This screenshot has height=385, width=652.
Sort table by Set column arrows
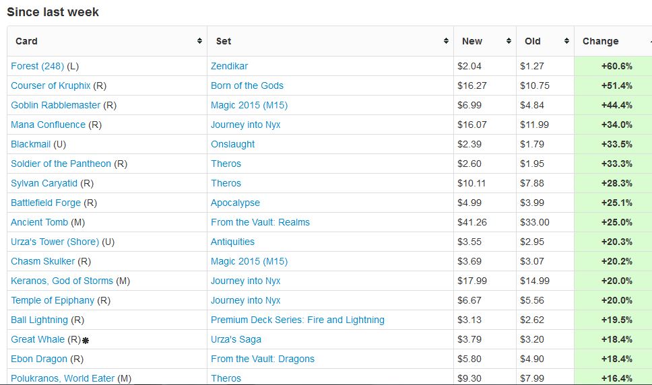pos(446,41)
